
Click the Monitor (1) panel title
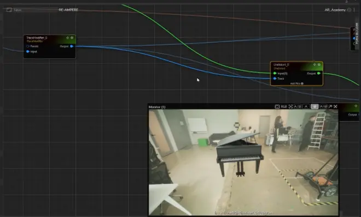point(157,107)
